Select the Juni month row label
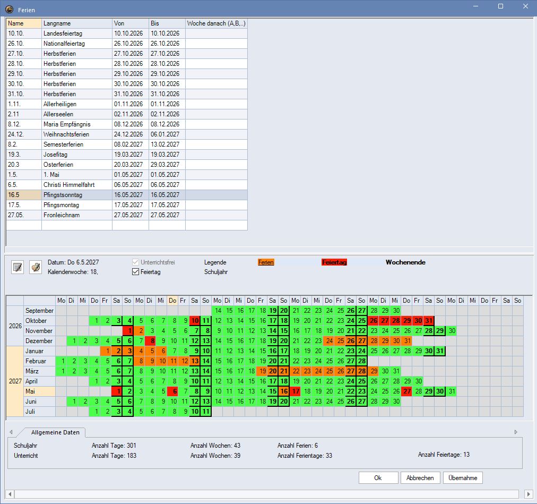This screenshot has height=504, width=537. pyautogui.click(x=39, y=402)
